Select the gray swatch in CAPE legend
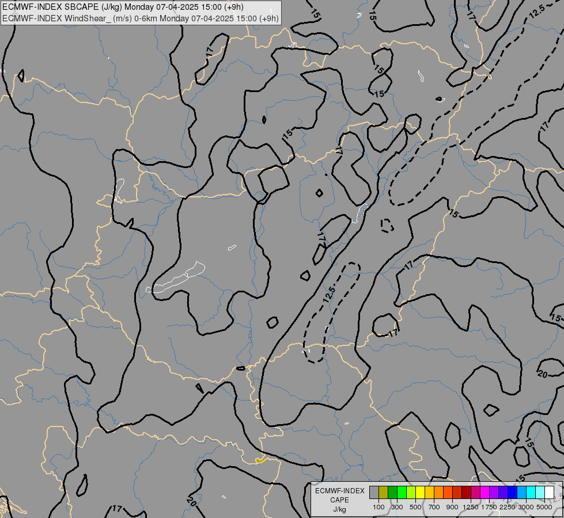This screenshot has width=564, height=518. [374, 492]
